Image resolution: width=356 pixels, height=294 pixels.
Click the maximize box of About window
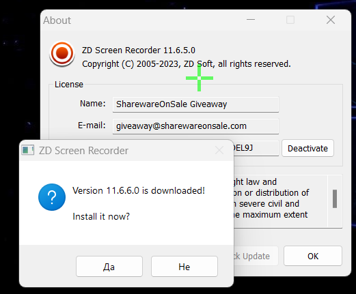tap(290, 20)
